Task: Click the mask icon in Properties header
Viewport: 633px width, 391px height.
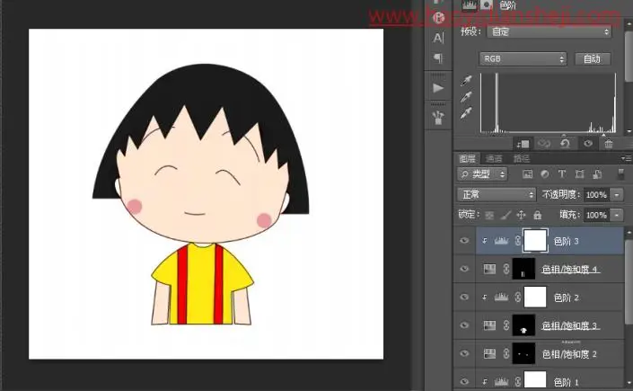Action: pyautogui.click(x=486, y=4)
